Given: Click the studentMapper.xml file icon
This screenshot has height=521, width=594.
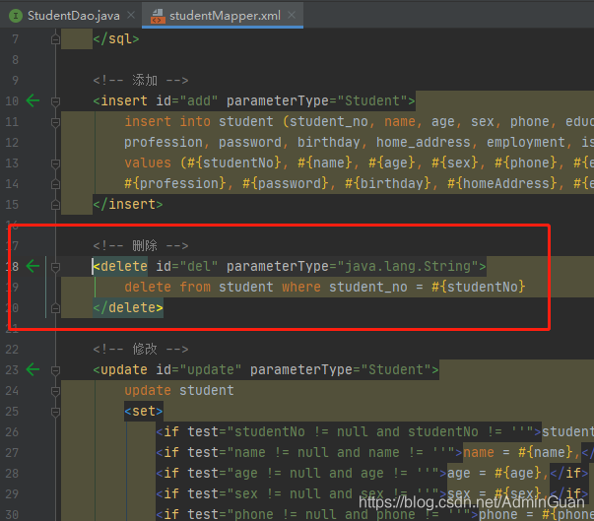Looking at the screenshot, I should click(158, 17).
